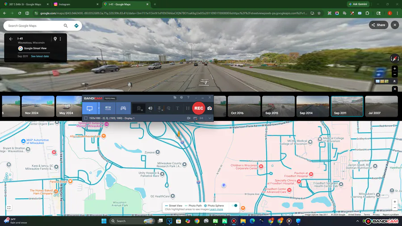This screenshot has height=226, width=402.
Task: Open Bandicam output folder icon
Action: [175, 97]
